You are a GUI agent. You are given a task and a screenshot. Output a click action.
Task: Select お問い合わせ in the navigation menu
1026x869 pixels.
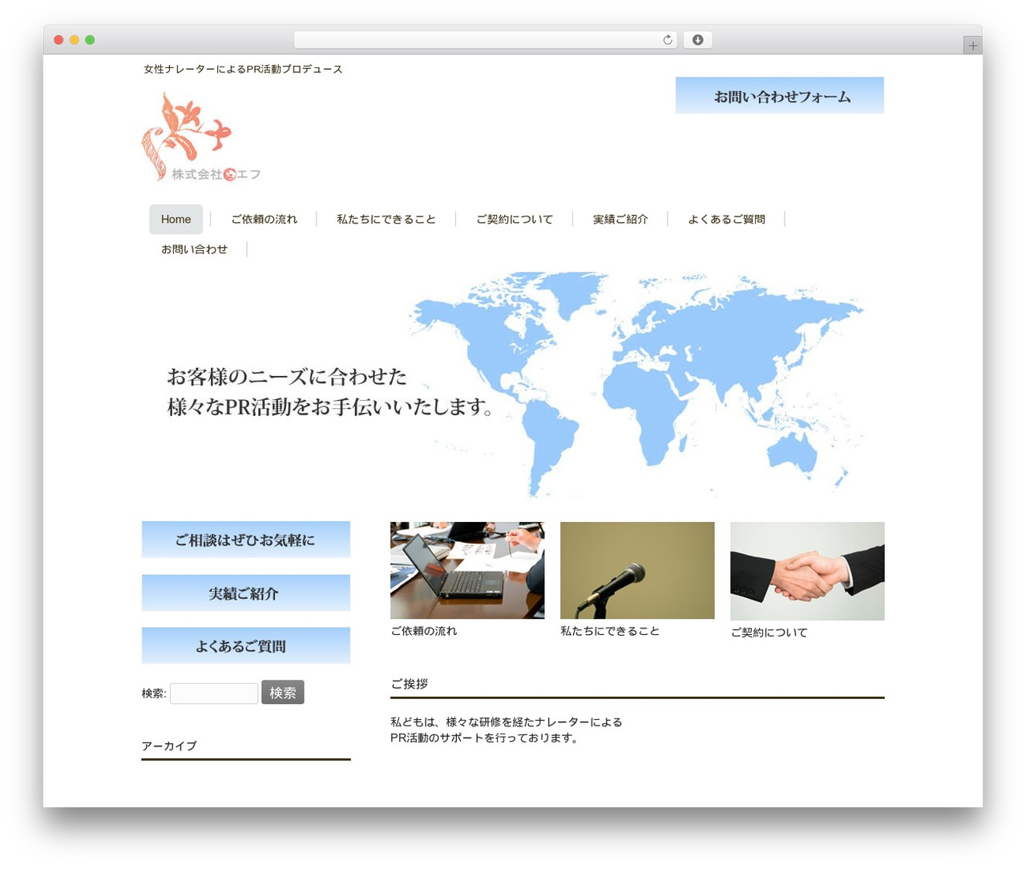[x=195, y=249]
